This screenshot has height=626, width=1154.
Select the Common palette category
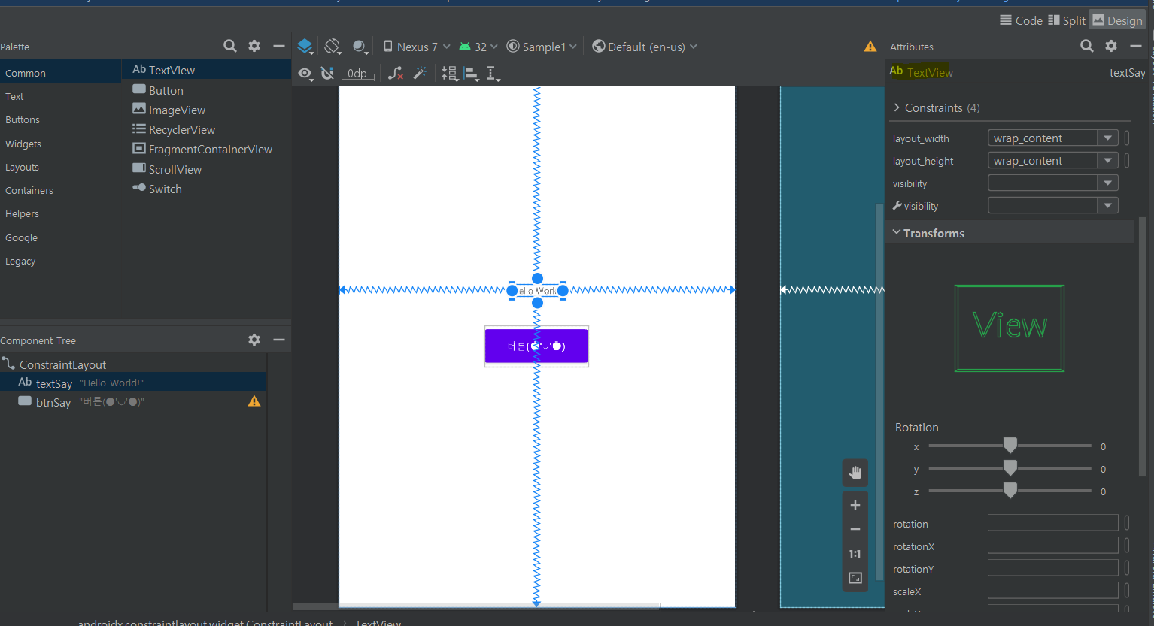[60, 73]
